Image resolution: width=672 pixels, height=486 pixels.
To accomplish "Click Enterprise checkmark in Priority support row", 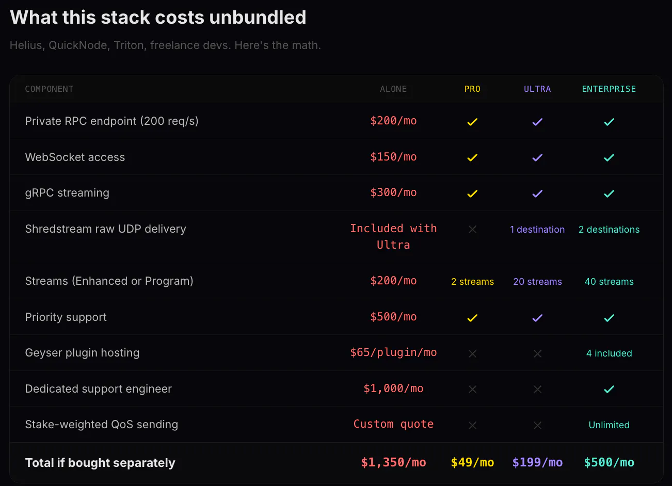I will click(609, 318).
